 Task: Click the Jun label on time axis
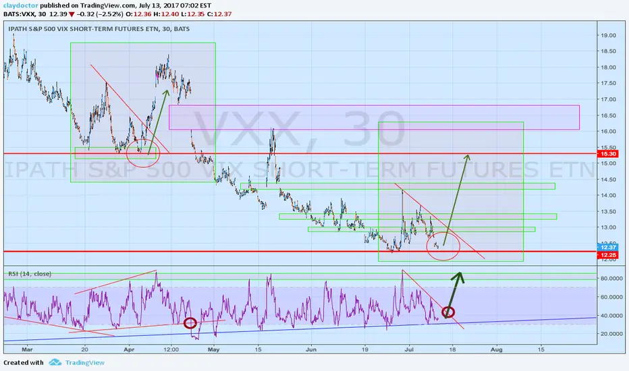click(x=311, y=349)
